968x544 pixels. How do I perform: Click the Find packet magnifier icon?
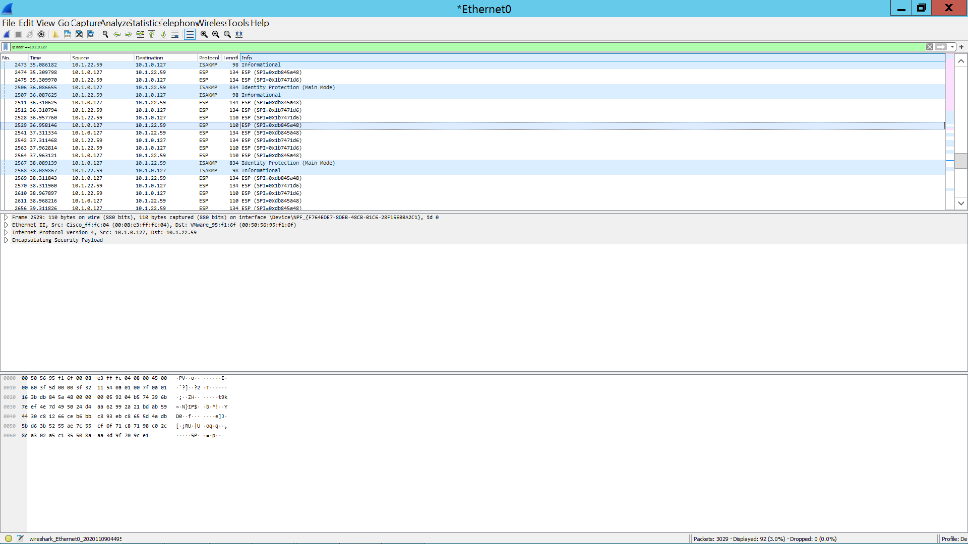(105, 34)
